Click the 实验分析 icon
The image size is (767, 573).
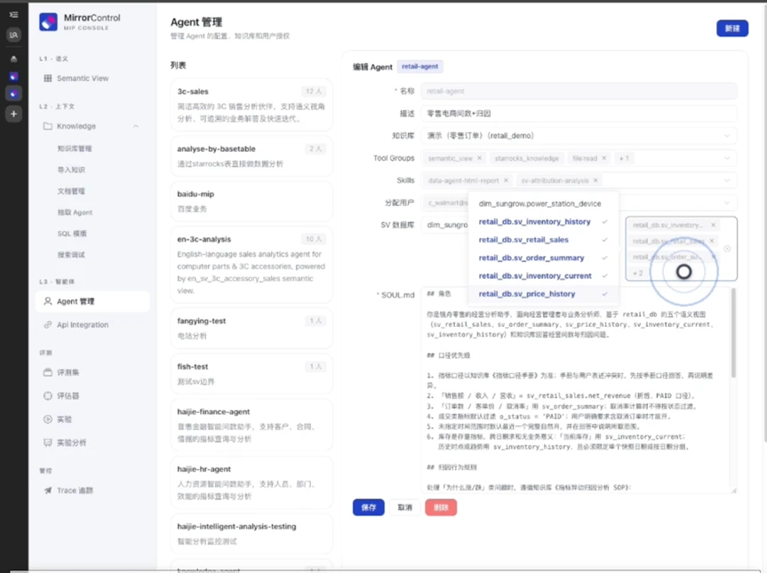coord(47,442)
